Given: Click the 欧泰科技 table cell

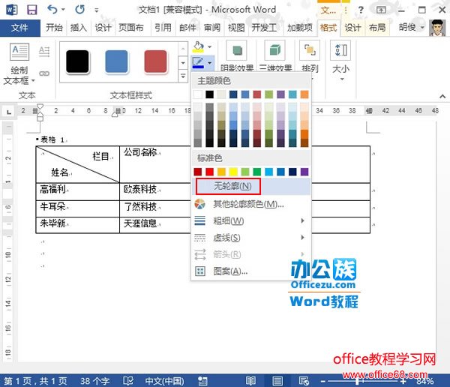Looking at the screenshot, I should click(x=155, y=191).
